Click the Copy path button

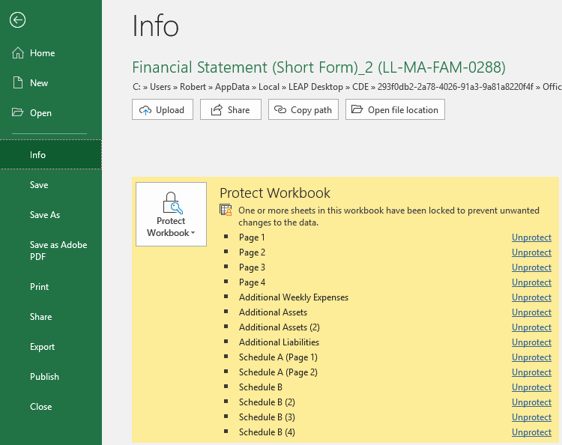303,109
